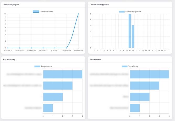The height and width of the screenshot is (121, 175).
Task: Click the 2025-08-21 axis date label
Action: click(31, 51)
